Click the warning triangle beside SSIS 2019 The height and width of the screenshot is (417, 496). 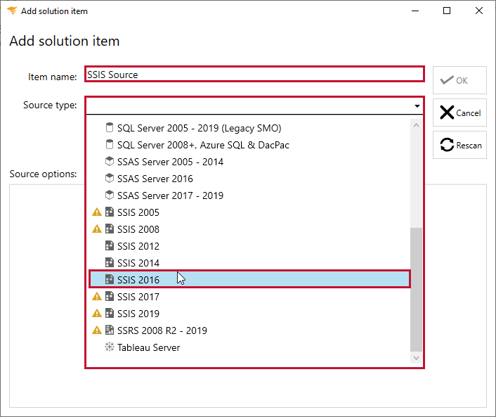97,313
